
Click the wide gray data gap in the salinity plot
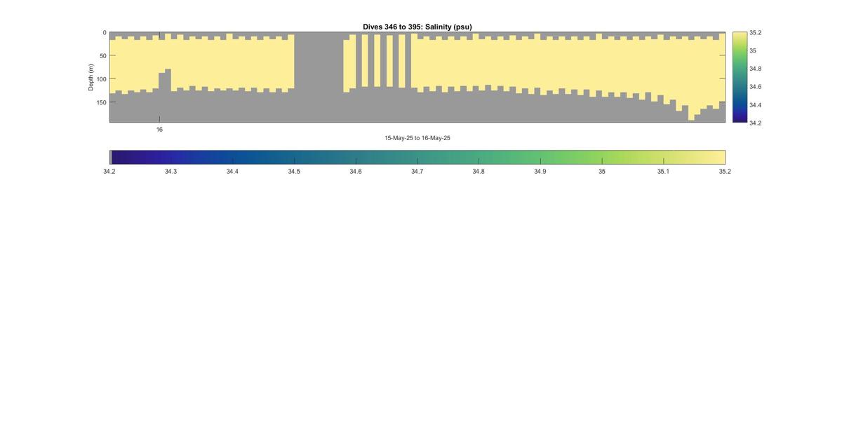tap(319, 77)
